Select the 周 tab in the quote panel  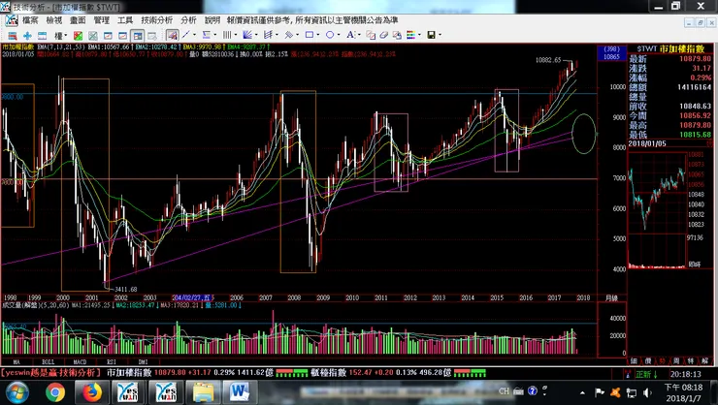click(x=676, y=361)
